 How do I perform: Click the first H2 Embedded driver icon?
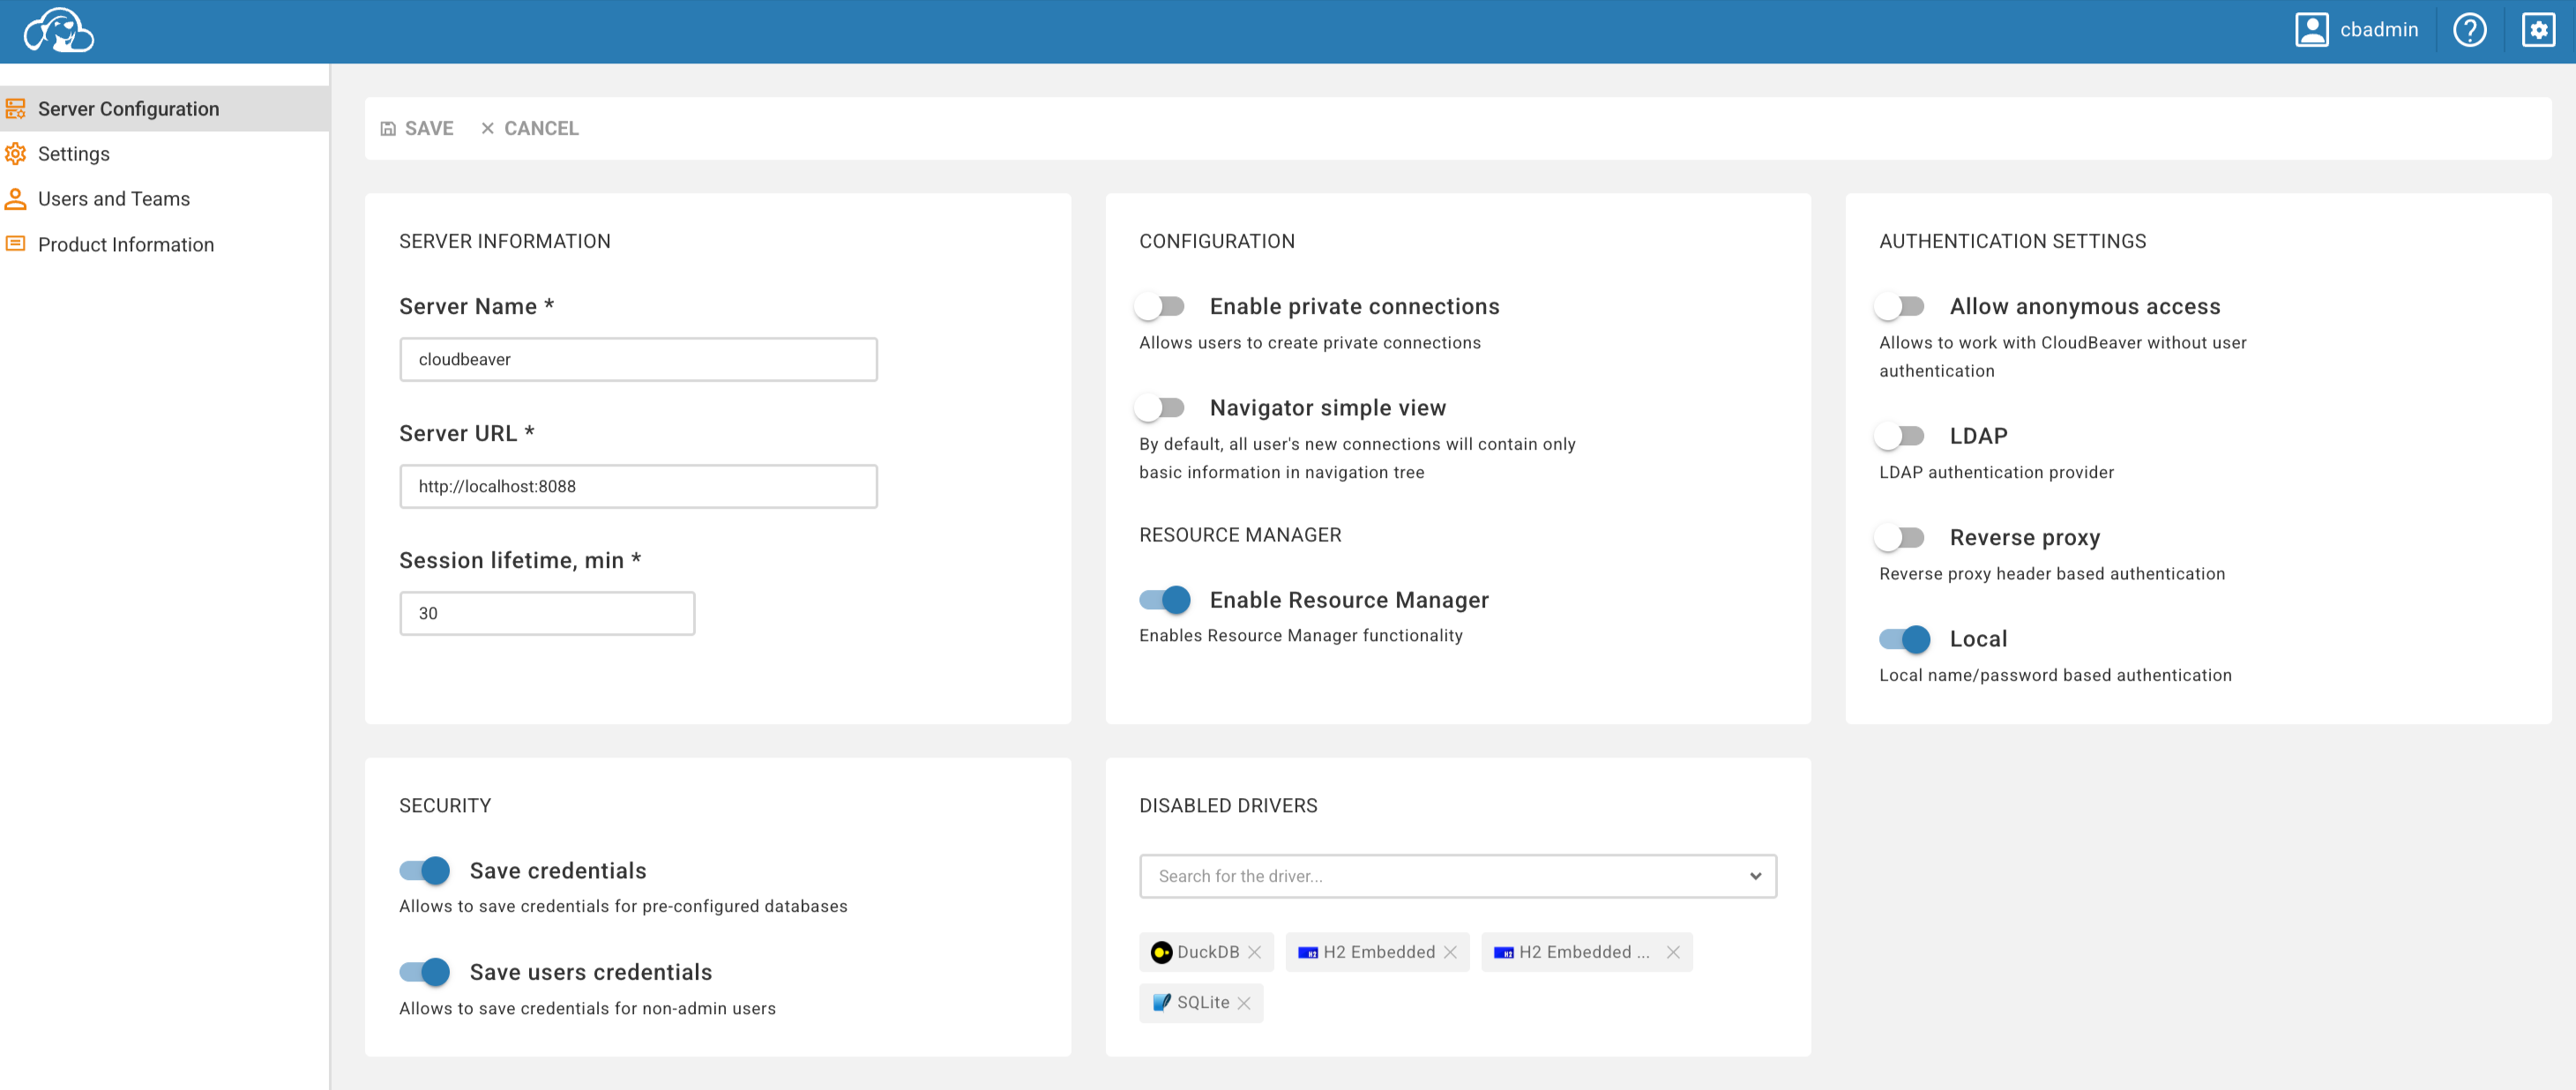1307,952
